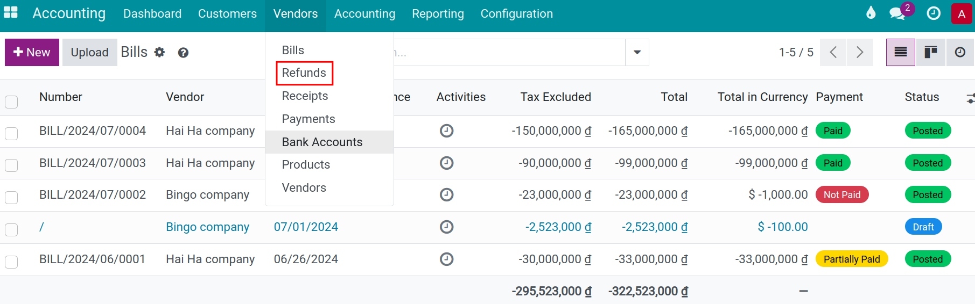Image resolution: width=975 pixels, height=304 pixels.
Task: Open bill BILL/2024/07/0003
Action: coord(92,163)
